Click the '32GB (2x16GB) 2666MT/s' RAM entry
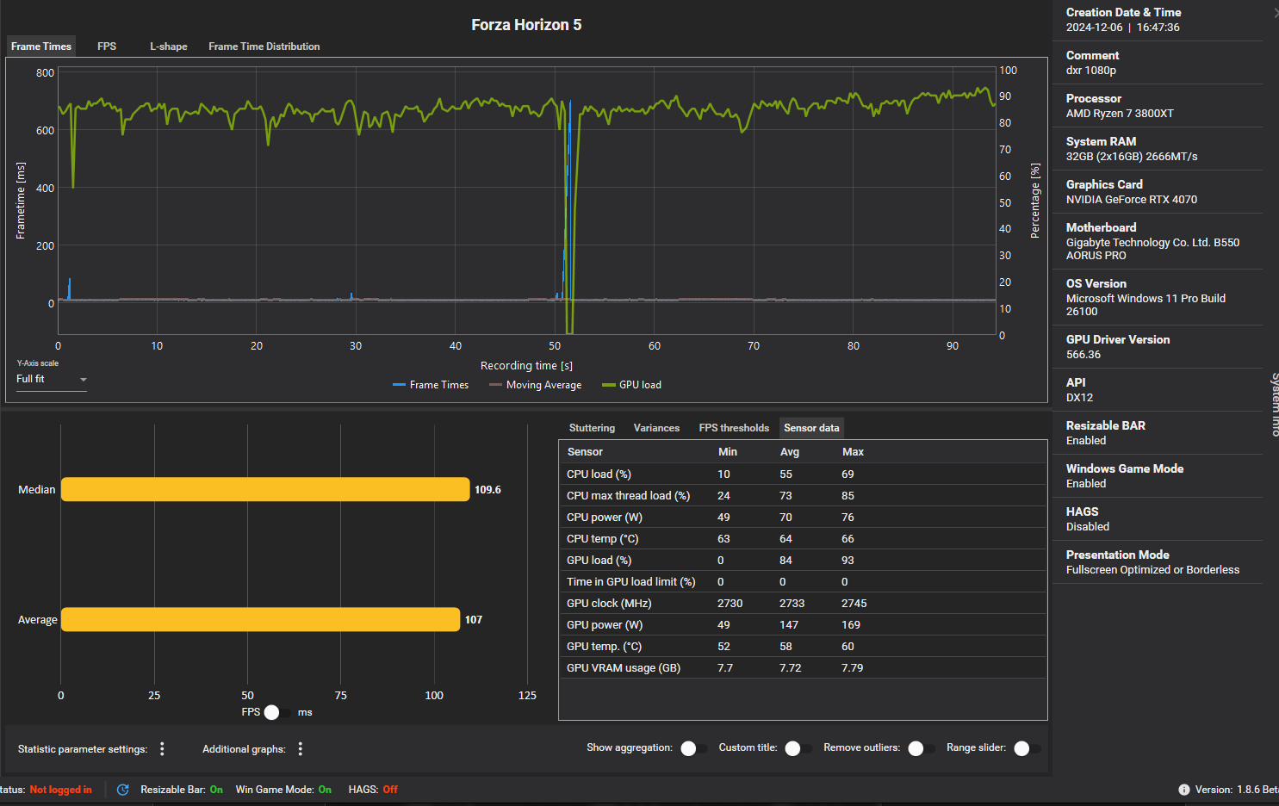Image resolution: width=1279 pixels, height=806 pixels. point(1132,157)
